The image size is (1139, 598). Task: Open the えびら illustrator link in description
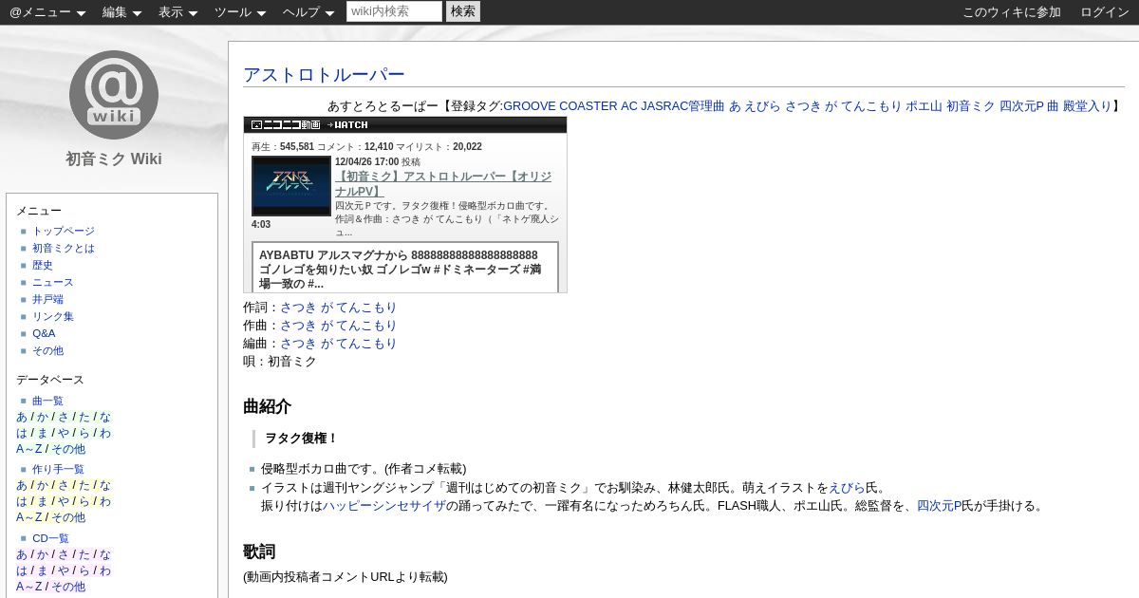pyautogui.click(x=847, y=487)
